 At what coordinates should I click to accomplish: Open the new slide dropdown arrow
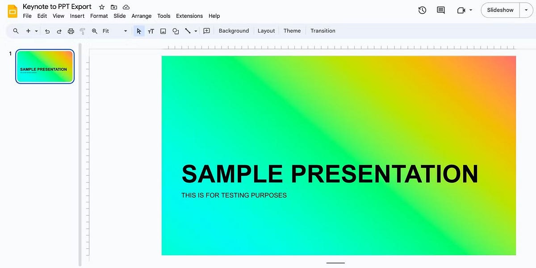[x=37, y=31]
